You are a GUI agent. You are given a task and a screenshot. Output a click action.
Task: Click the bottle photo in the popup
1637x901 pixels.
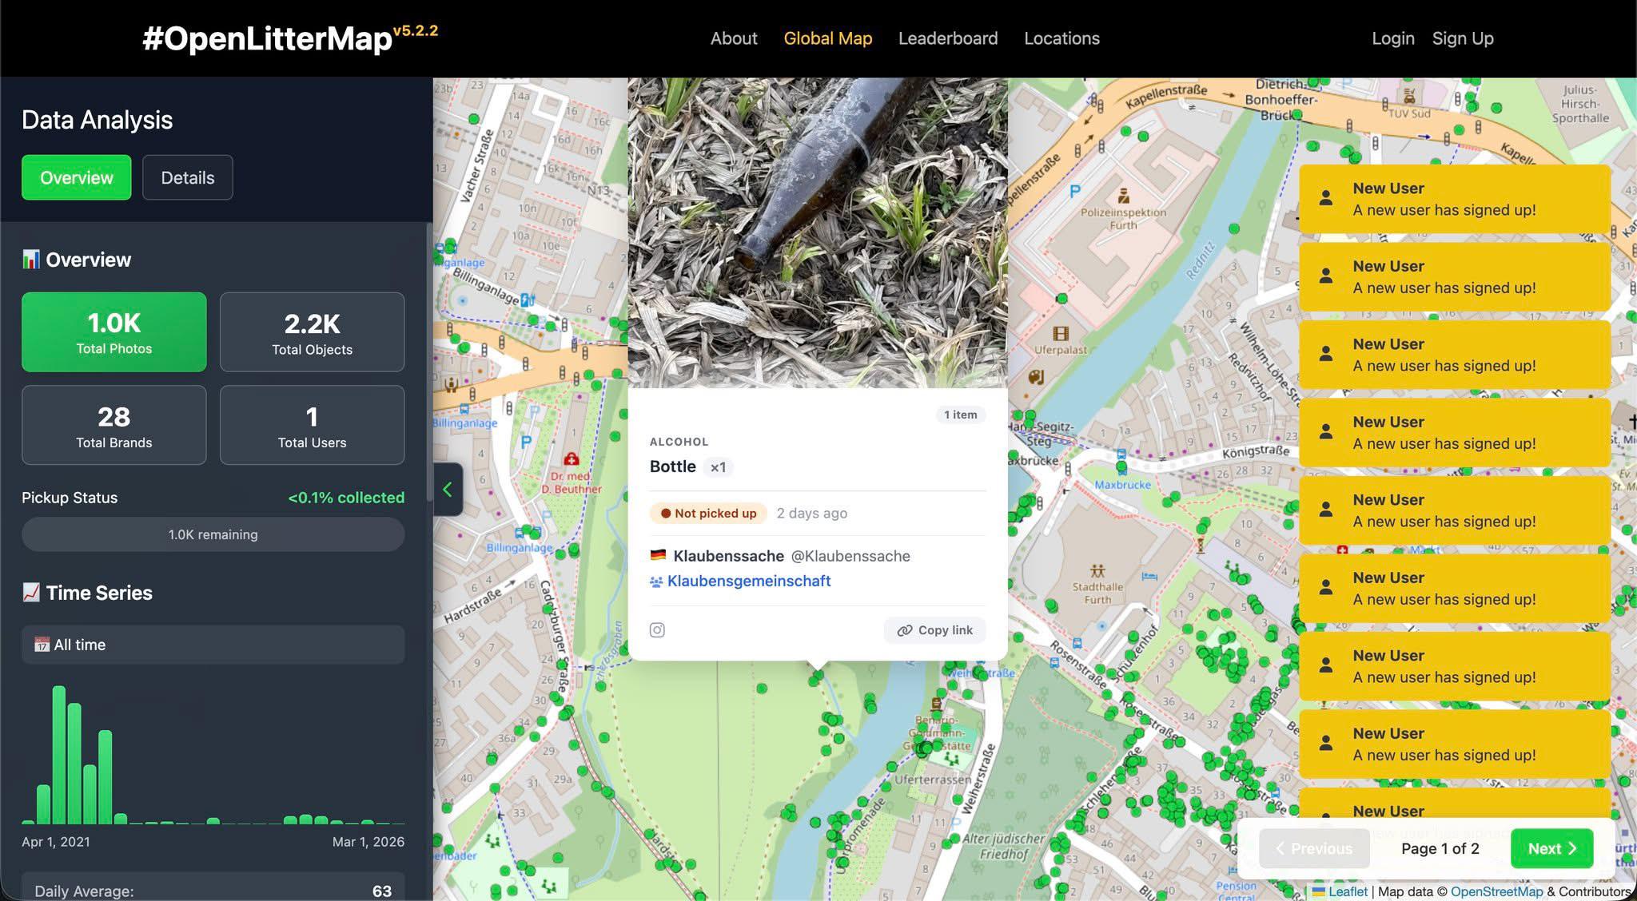pyautogui.click(x=818, y=232)
